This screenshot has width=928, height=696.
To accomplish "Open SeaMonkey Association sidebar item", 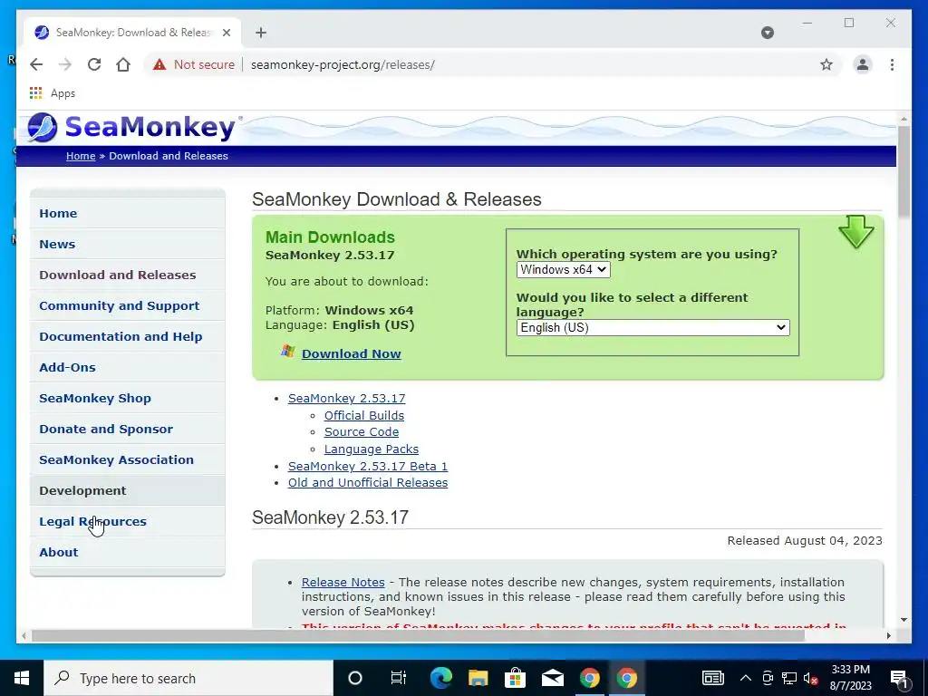I will tap(127, 459).
